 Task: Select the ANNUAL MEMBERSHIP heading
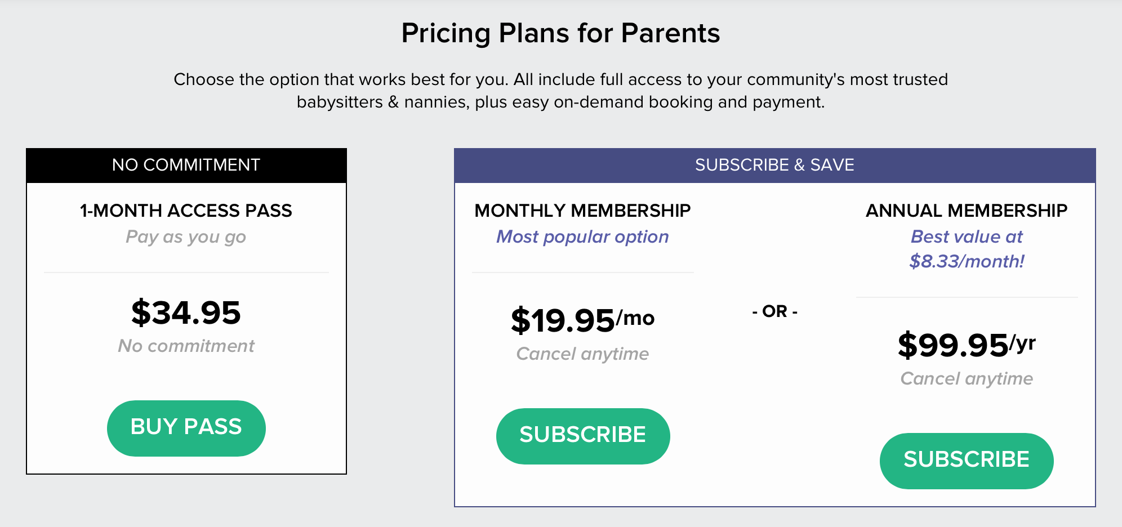967,211
